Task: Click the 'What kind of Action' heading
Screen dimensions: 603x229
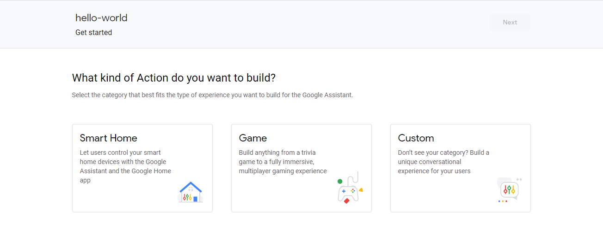Action: coord(173,78)
